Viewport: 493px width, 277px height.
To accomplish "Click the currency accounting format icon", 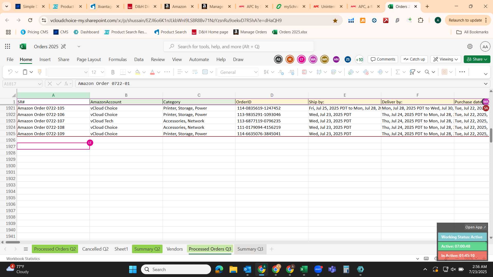I will (267, 72).
